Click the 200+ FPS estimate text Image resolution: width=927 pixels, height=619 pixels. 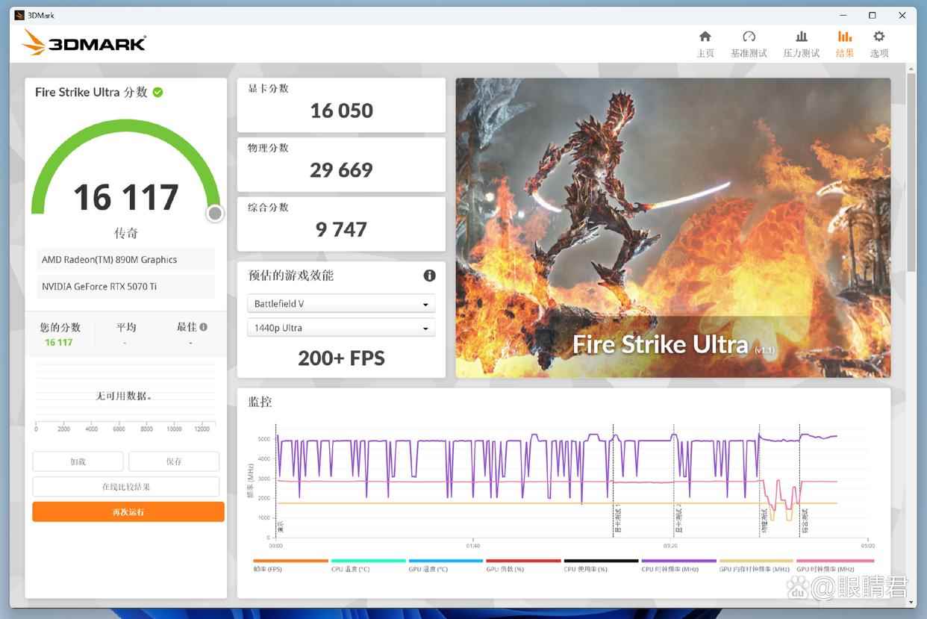[341, 358]
